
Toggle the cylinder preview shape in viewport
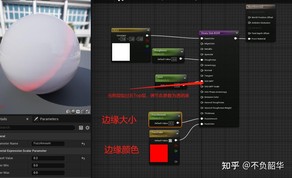point(68,111)
